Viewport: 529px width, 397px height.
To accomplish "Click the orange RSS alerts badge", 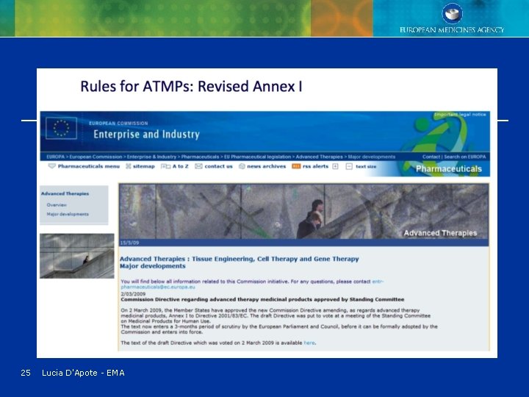I will pos(296,166).
